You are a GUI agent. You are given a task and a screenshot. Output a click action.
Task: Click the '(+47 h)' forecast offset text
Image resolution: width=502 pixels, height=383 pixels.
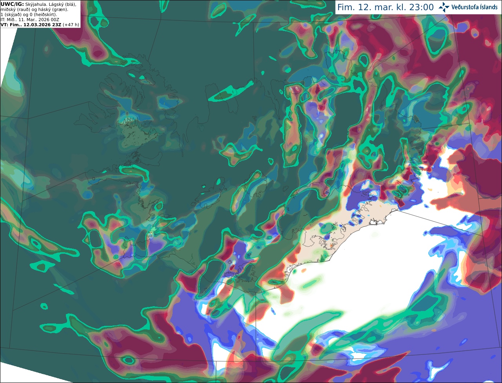click(x=71, y=25)
